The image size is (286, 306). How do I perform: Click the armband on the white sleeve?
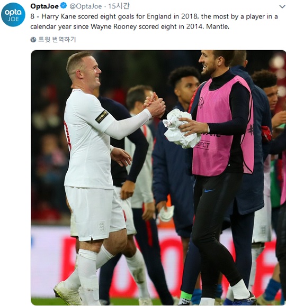pyautogui.click(x=102, y=117)
